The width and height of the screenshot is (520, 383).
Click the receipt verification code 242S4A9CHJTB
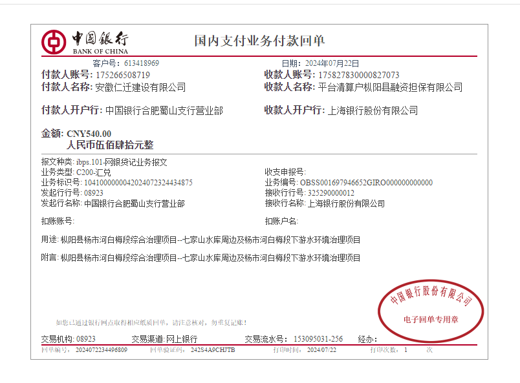[213, 349]
